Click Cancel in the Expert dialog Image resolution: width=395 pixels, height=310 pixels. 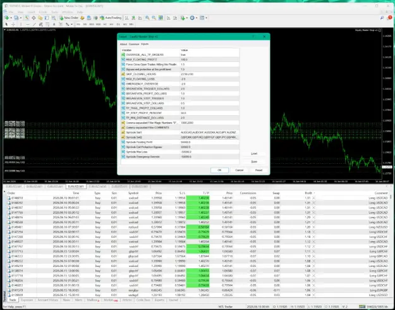click(239, 170)
